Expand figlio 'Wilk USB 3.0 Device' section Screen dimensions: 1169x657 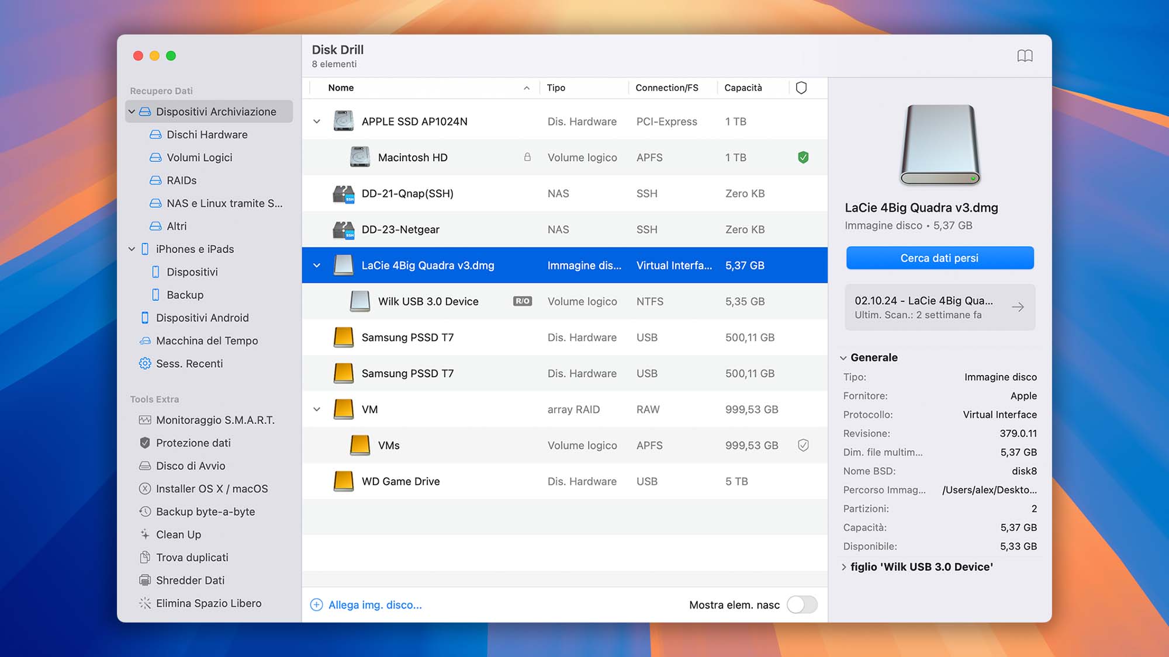pos(843,567)
